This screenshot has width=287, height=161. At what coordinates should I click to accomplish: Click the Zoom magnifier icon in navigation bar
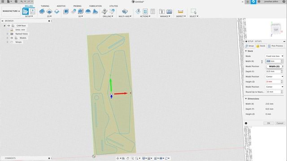(132, 158)
